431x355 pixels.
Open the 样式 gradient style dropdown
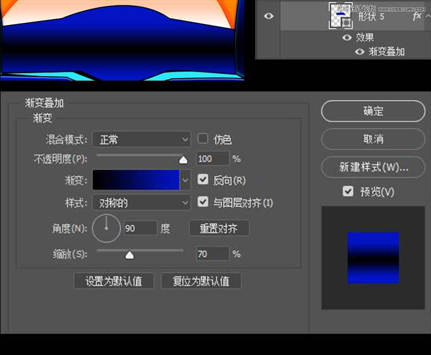tap(141, 203)
